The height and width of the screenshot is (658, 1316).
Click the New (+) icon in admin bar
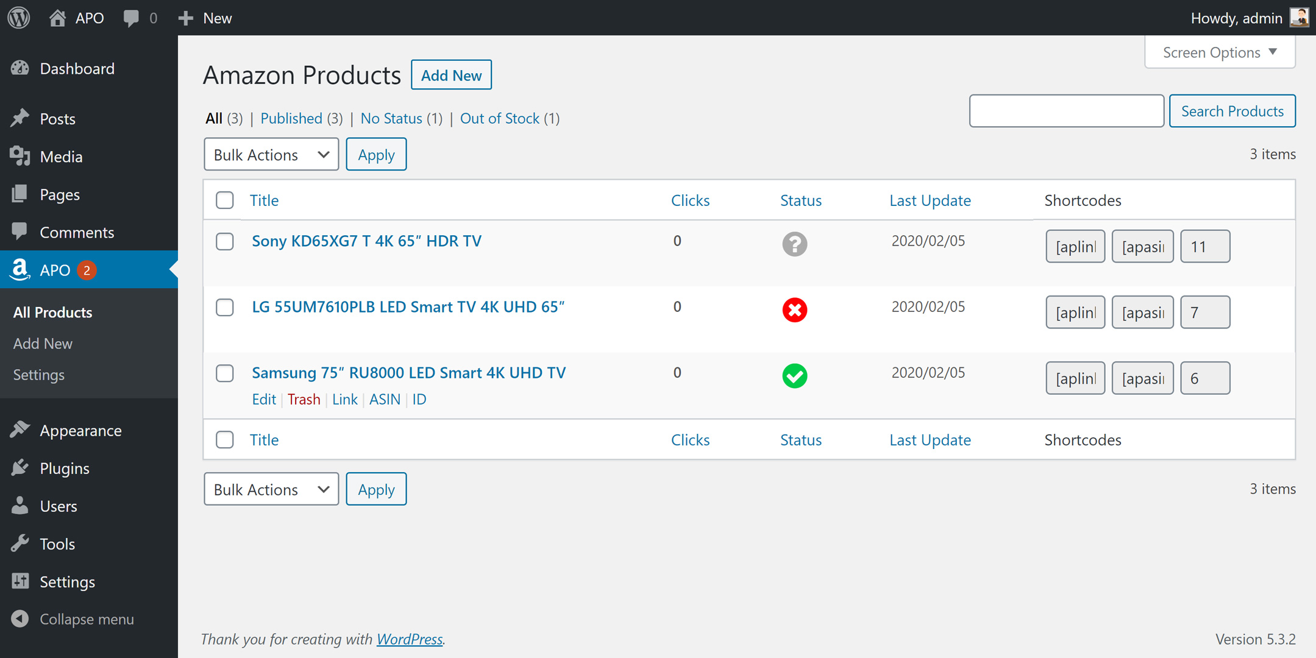185,18
